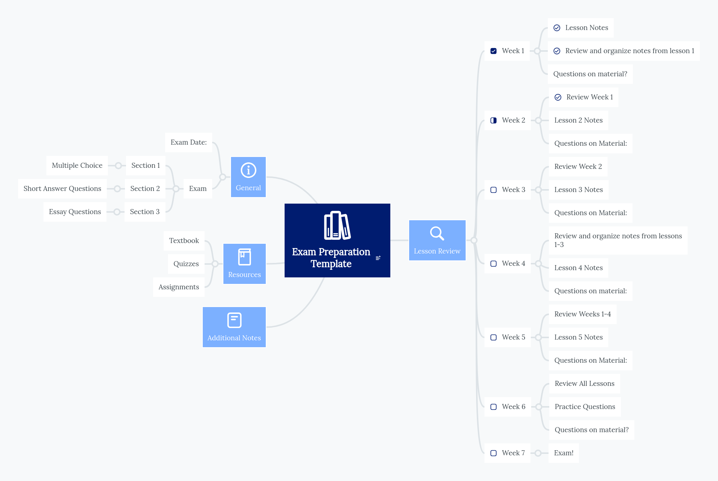Screen dimensions: 718x481
Task: Click the check-circle beside Lesson Notes
Action: pos(557,27)
